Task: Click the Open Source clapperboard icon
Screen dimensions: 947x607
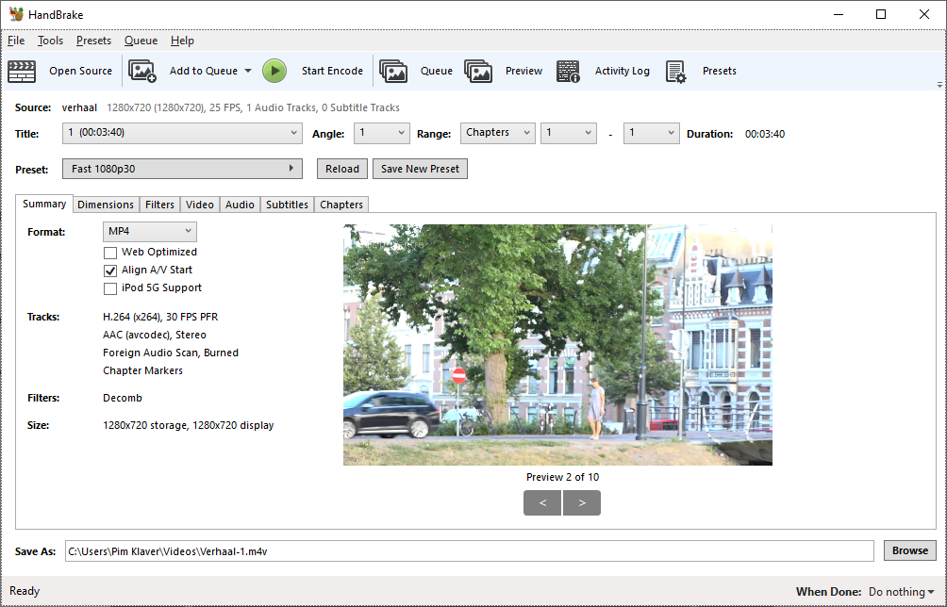Action: click(x=22, y=72)
